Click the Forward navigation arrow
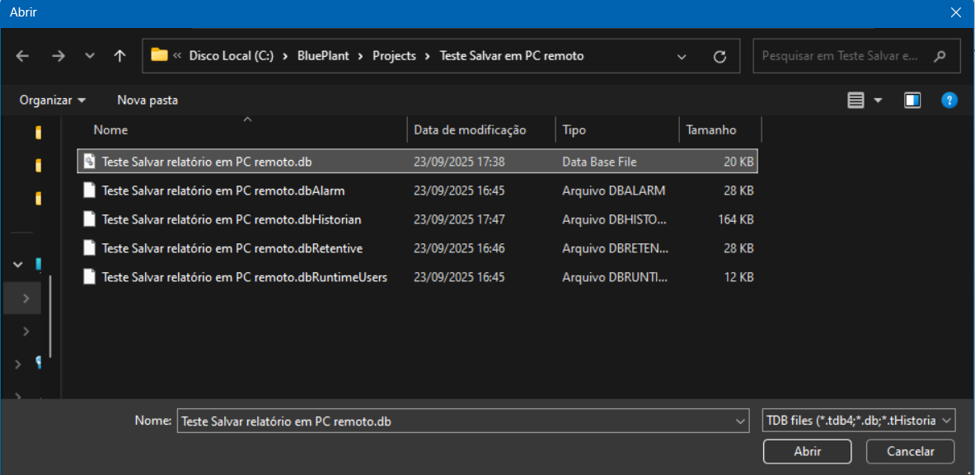Viewport: 975px width, 475px height. [x=58, y=56]
